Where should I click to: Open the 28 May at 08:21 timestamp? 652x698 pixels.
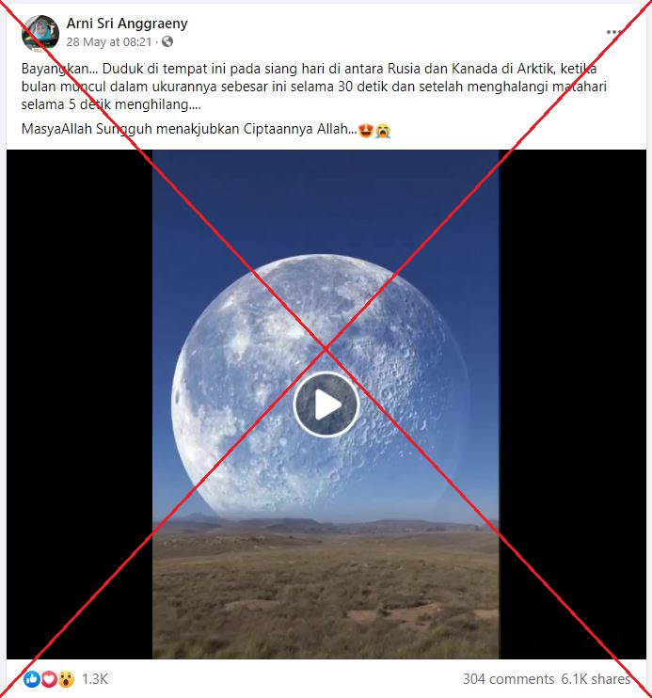pyautogui.click(x=109, y=41)
